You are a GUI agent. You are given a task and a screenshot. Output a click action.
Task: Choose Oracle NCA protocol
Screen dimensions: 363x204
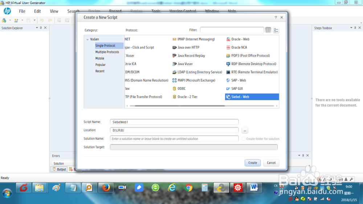[x=237, y=47]
